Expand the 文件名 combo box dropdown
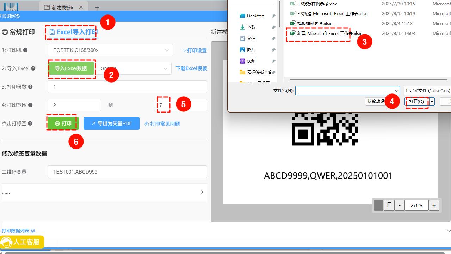451x254 pixels. 396,91
